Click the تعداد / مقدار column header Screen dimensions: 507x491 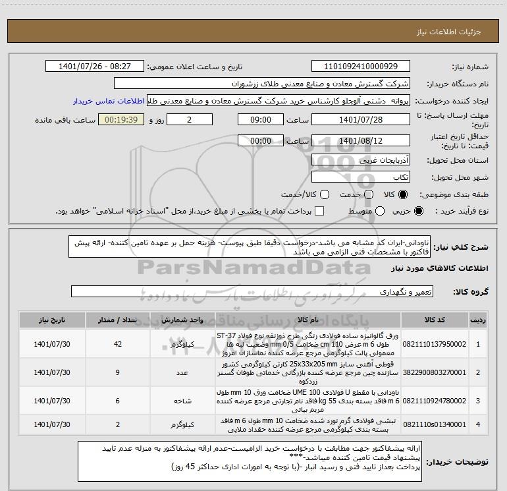pos(117,320)
